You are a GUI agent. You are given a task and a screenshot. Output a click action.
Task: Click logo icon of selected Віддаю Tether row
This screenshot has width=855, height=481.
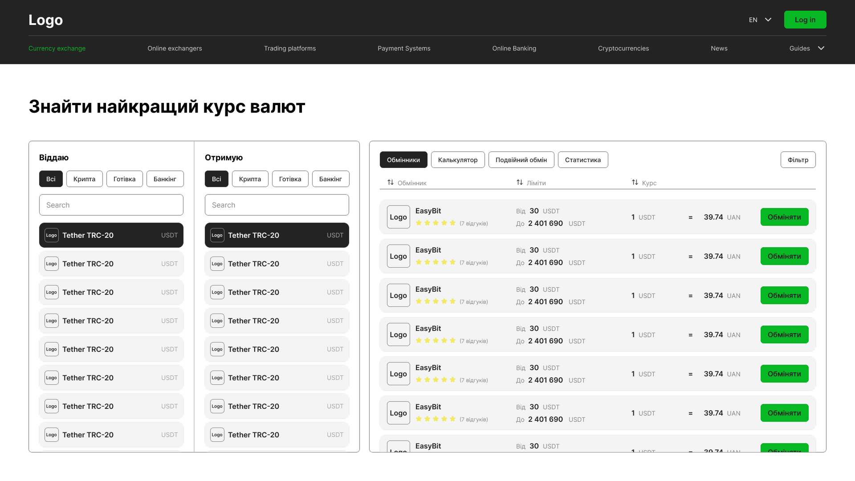coord(52,235)
